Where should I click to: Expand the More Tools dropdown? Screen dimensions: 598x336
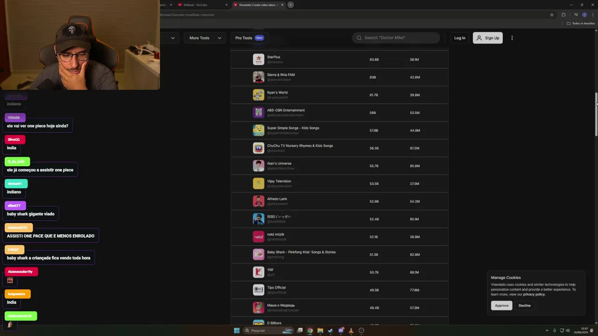pyautogui.click(x=205, y=38)
